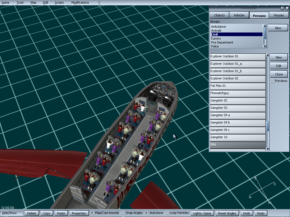Click the New button beside the Groups list
The image size is (290, 217).
click(x=278, y=28)
